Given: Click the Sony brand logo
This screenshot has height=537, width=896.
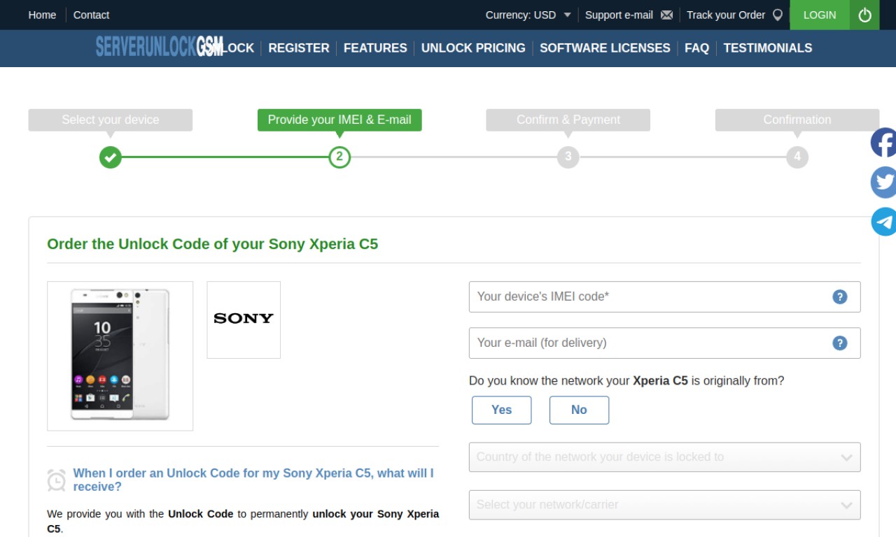Looking at the screenshot, I should tap(244, 320).
